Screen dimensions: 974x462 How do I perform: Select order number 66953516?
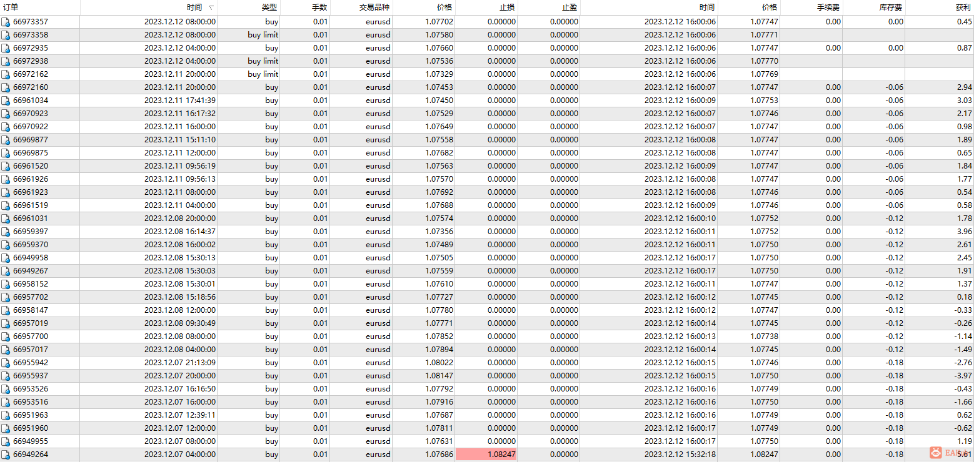tap(31, 402)
